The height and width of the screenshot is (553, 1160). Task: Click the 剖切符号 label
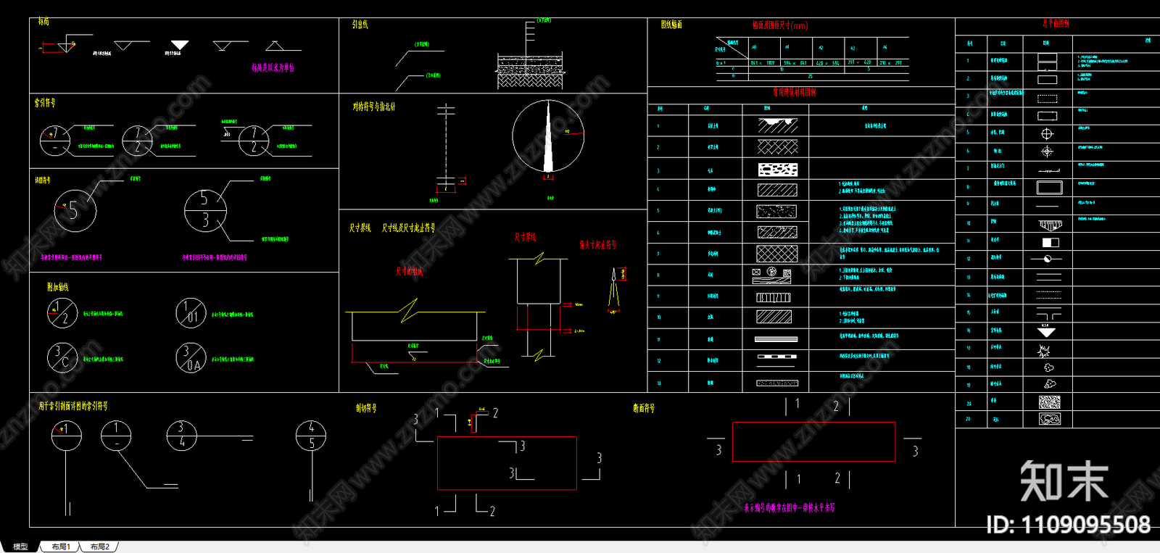click(366, 408)
